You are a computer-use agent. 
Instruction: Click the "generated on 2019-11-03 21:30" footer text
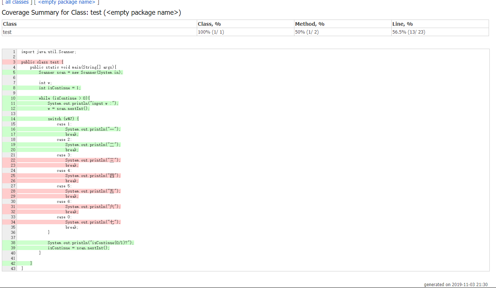click(x=456, y=284)
